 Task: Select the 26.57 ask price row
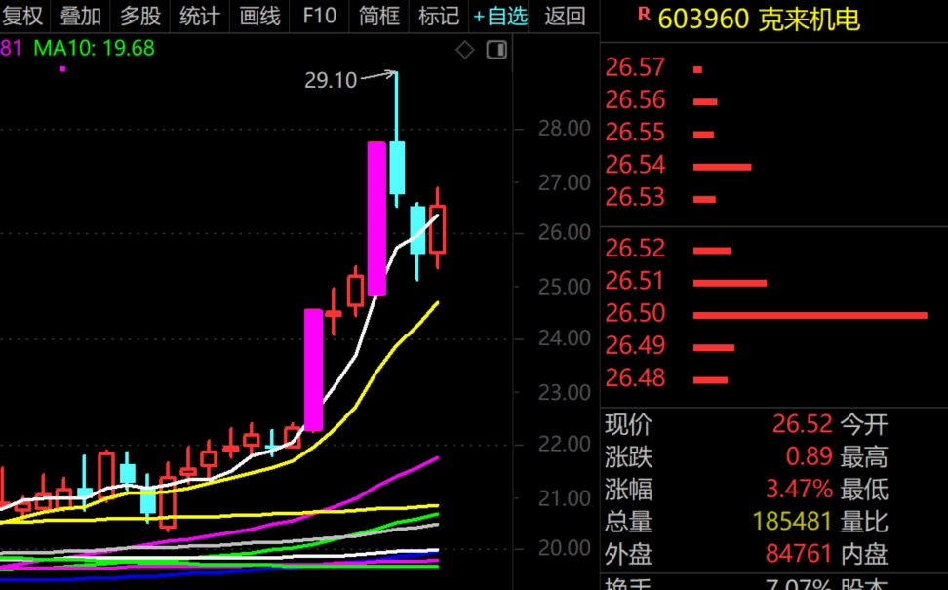click(x=636, y=68)
